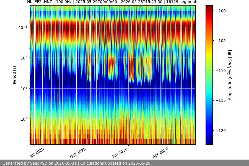
Task: Click the colorbar label 'Amplitude [m²/s⁴/Hz] [dB]'
Action: 230,75
